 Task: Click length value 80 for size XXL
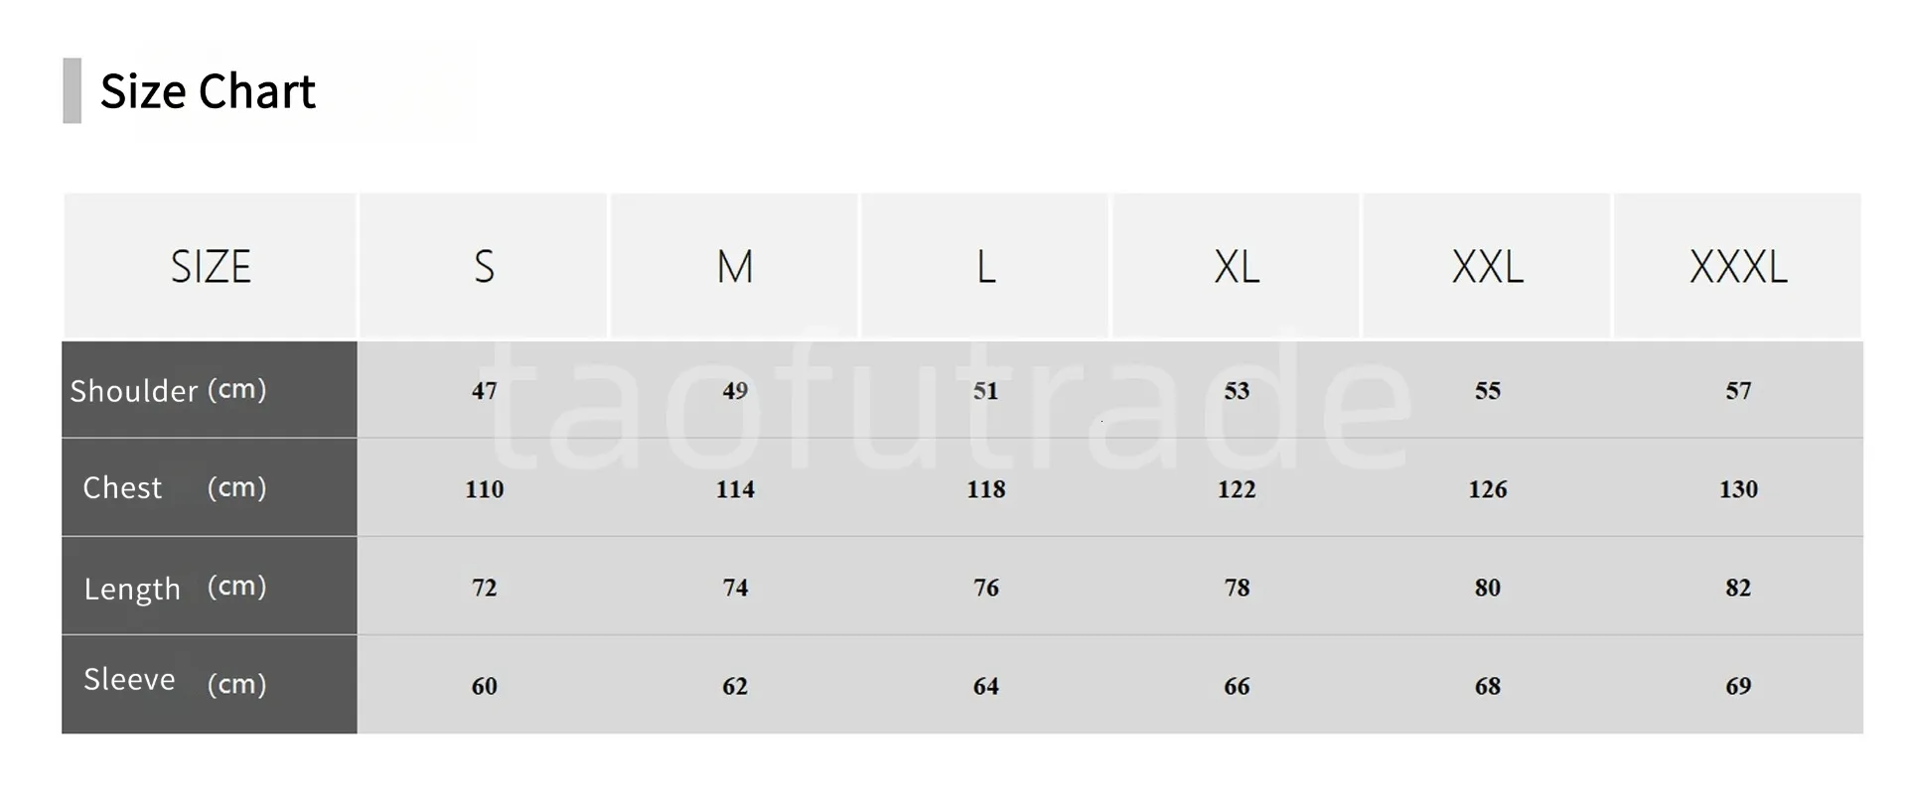(x=1487, y=588)
